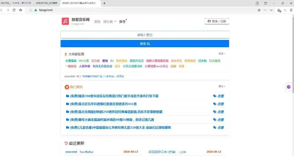Open 更多 in the 热门资讯 section
Screen dimensions: 294x156
[222, 87]
